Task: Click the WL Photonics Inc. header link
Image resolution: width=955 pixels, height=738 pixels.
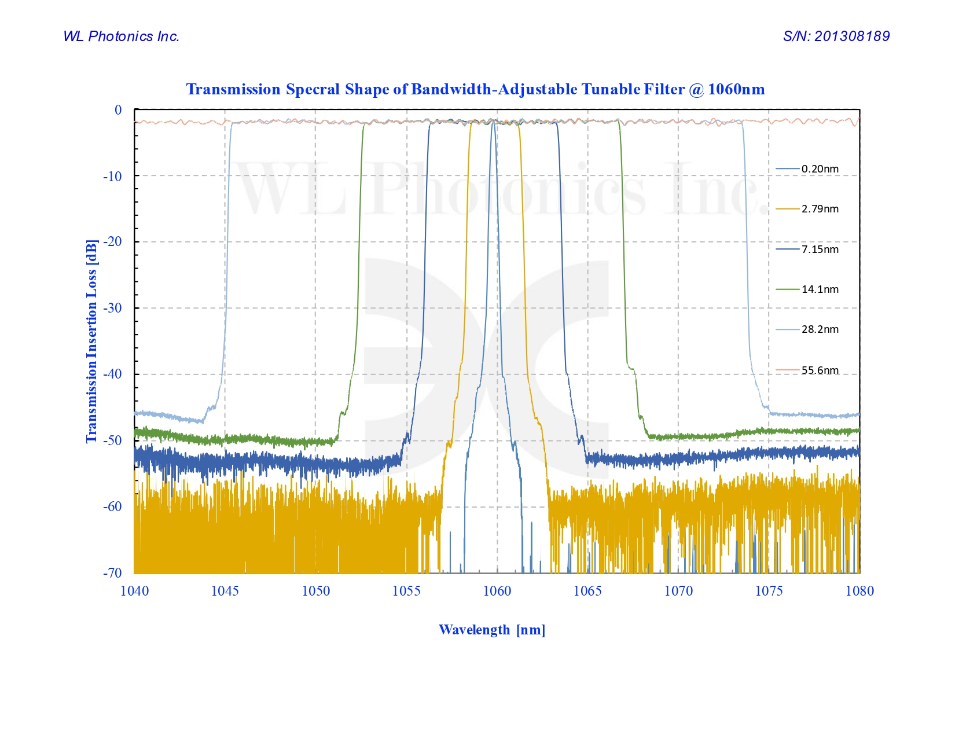Action: (122, 36)
